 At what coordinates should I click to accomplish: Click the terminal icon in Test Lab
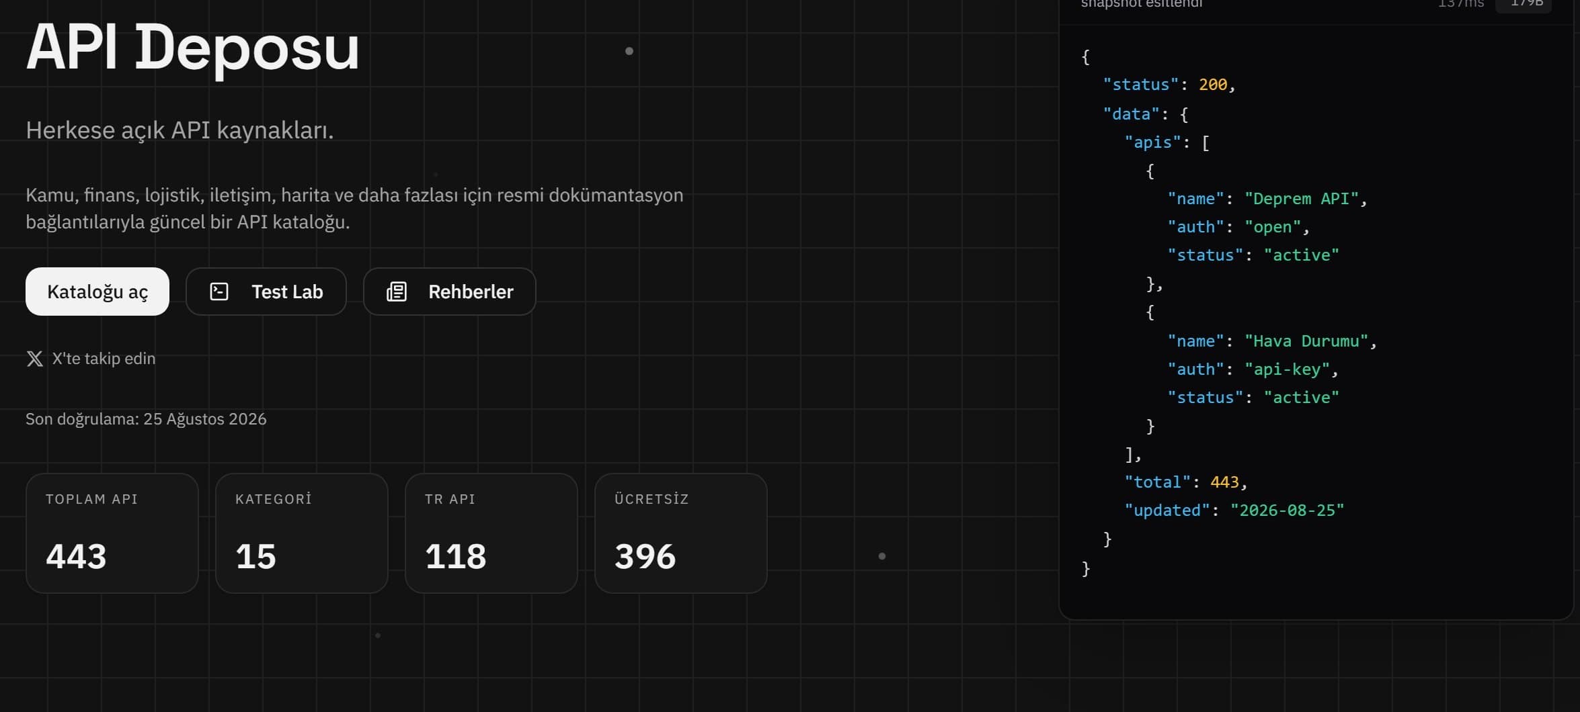point(219,292)
